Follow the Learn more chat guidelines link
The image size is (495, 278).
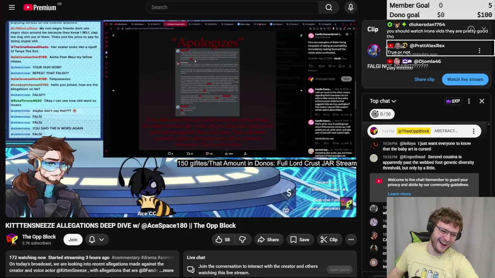pos(399,194)
